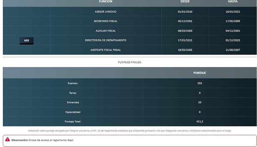Select the AUXILIAR FISCAL function cell
Viewport: 257px width, 147px height.
105,31
